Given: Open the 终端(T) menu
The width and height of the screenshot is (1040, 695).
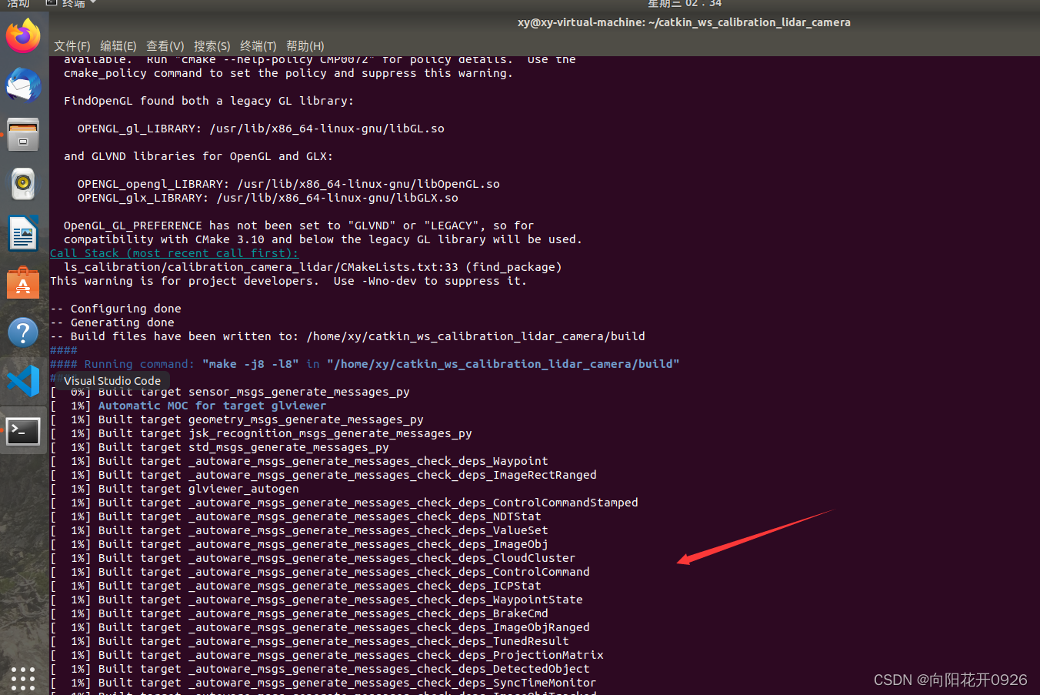Looking at the screenshot, I should point(258,45).
